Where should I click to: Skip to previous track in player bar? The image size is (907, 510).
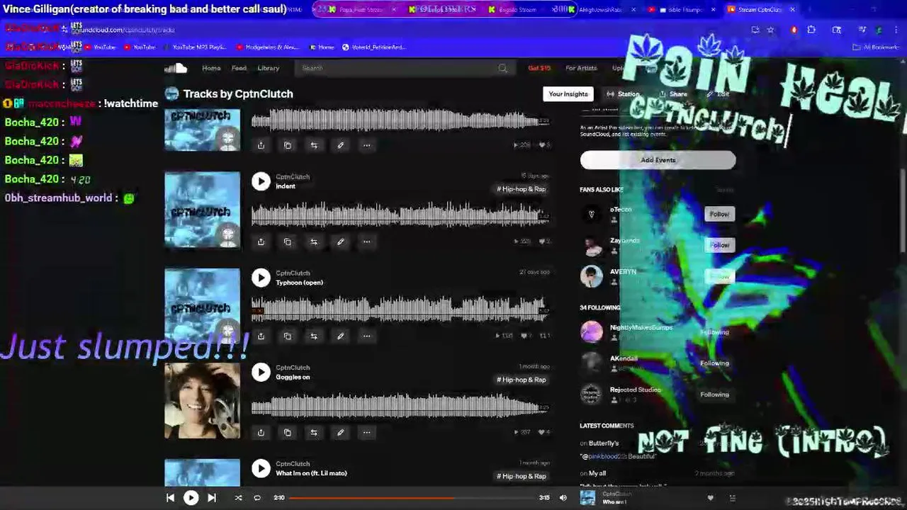pyautogui.click(x=170, y=498)
